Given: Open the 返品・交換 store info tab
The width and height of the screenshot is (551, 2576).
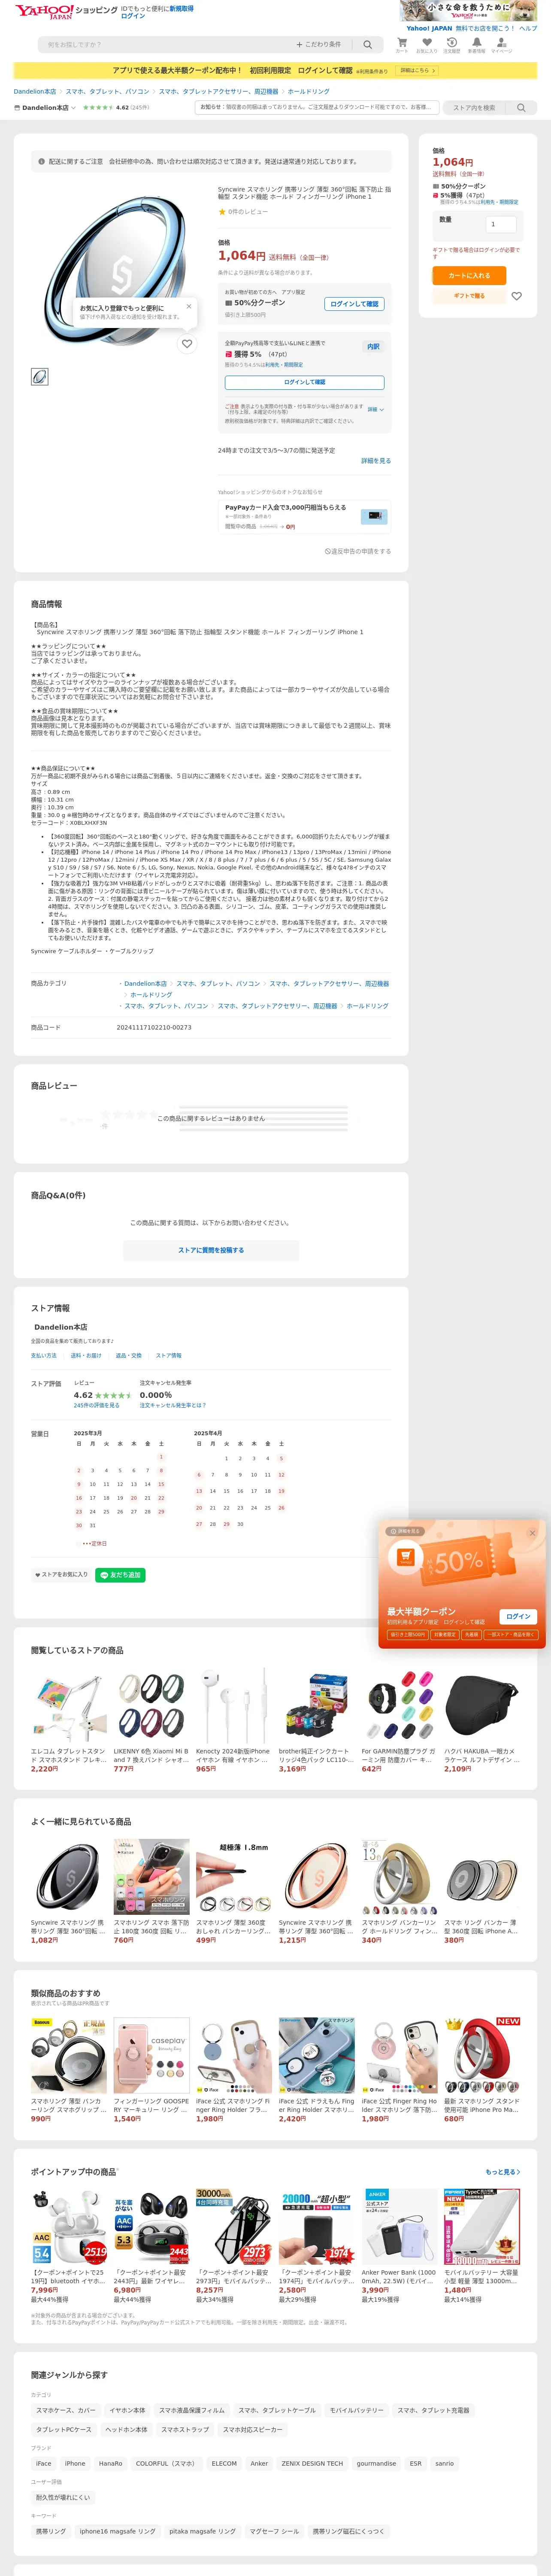Looking at the screenshot, I should pos(129,1356).
